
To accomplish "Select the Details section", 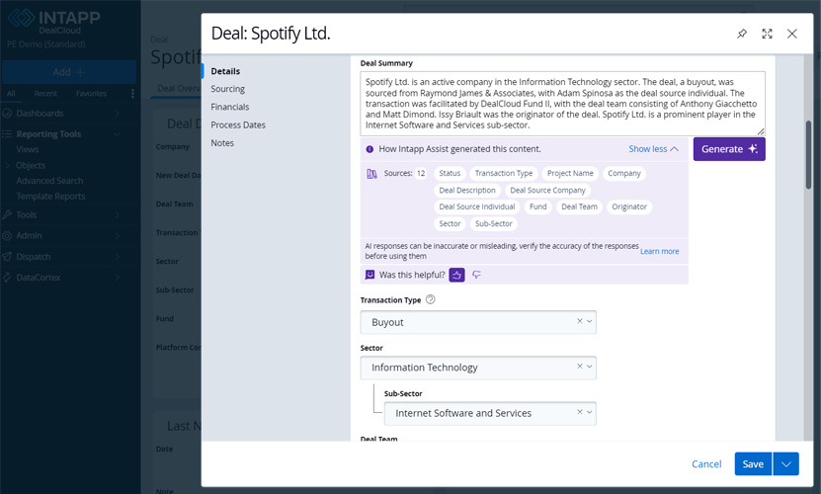I will (225, 71).
